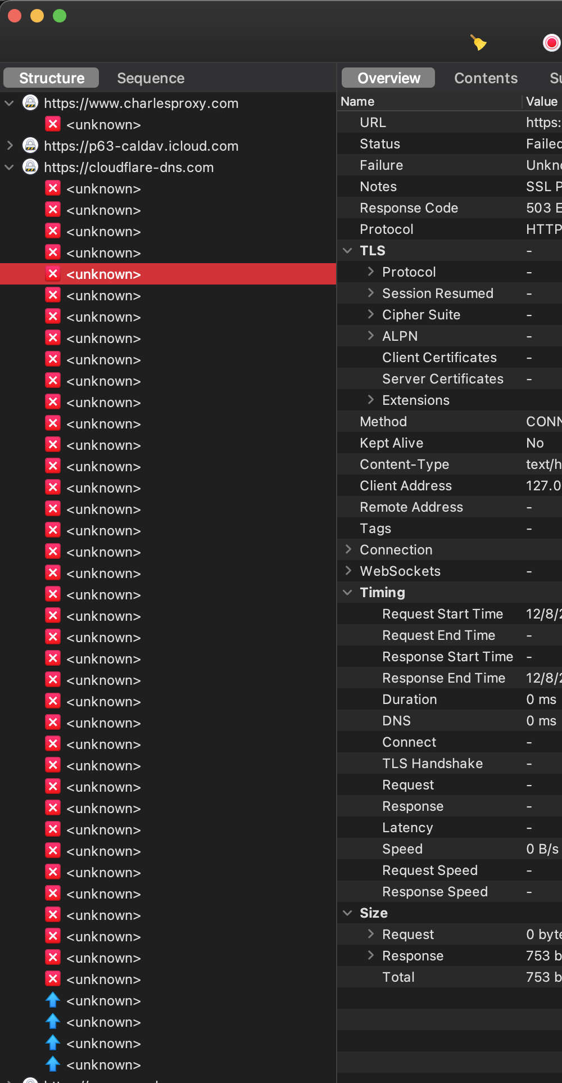Click the lock icon beside www.charlesproxy.com

pyautogui.click(x=30, y=103)
